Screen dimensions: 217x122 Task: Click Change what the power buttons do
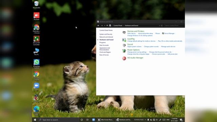click(x=160, y=52)
